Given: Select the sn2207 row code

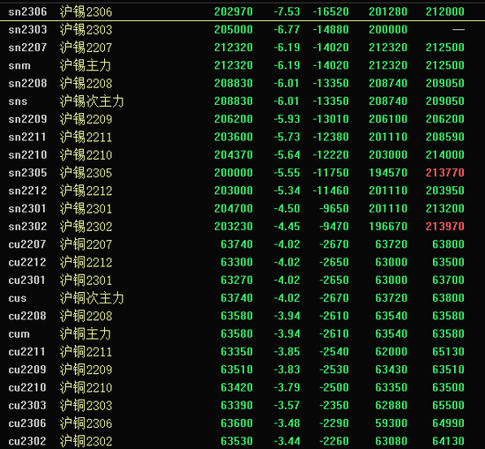Looking at the screenshot, I should click(x=27, y=48).
